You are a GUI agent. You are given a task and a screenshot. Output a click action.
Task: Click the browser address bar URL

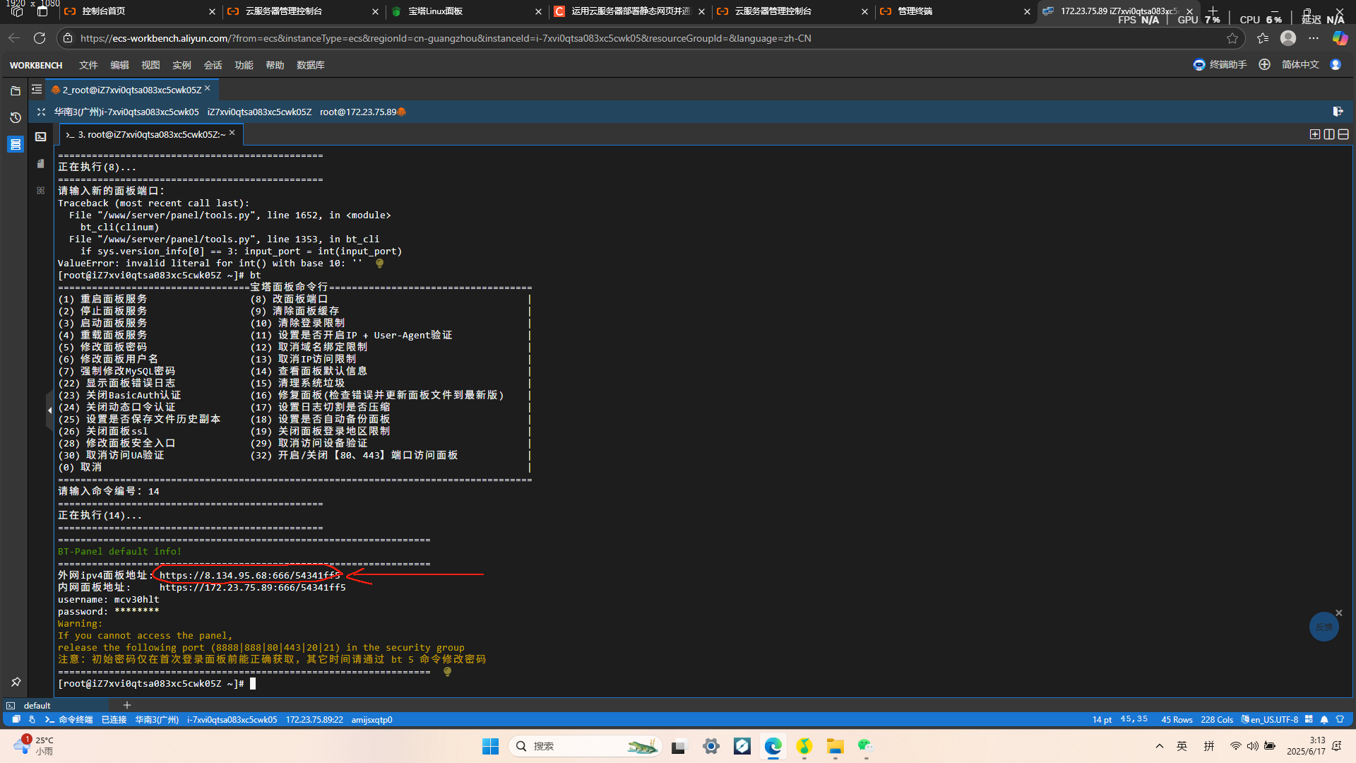point(446,38)
